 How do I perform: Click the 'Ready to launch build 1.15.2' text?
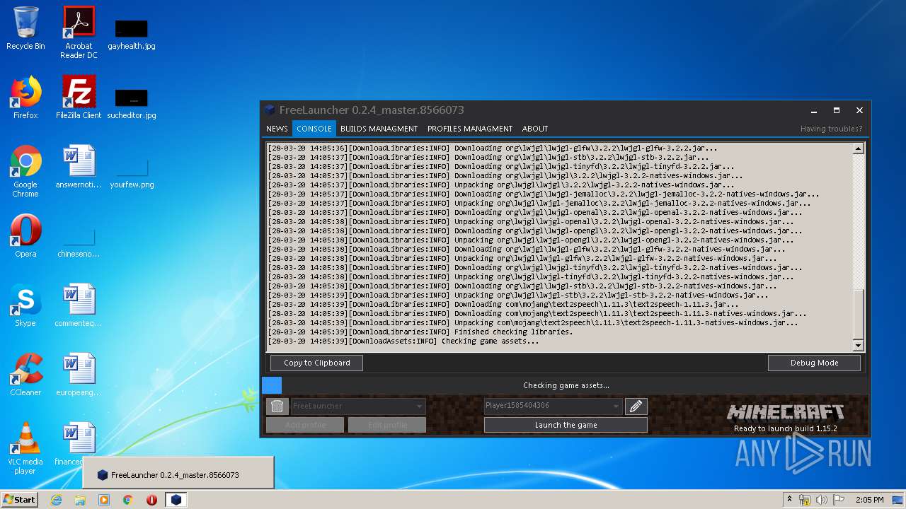[785, 428]
